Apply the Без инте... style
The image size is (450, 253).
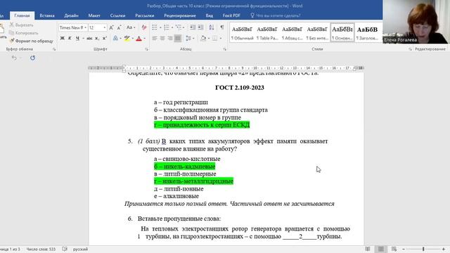[x=317, y=33]
